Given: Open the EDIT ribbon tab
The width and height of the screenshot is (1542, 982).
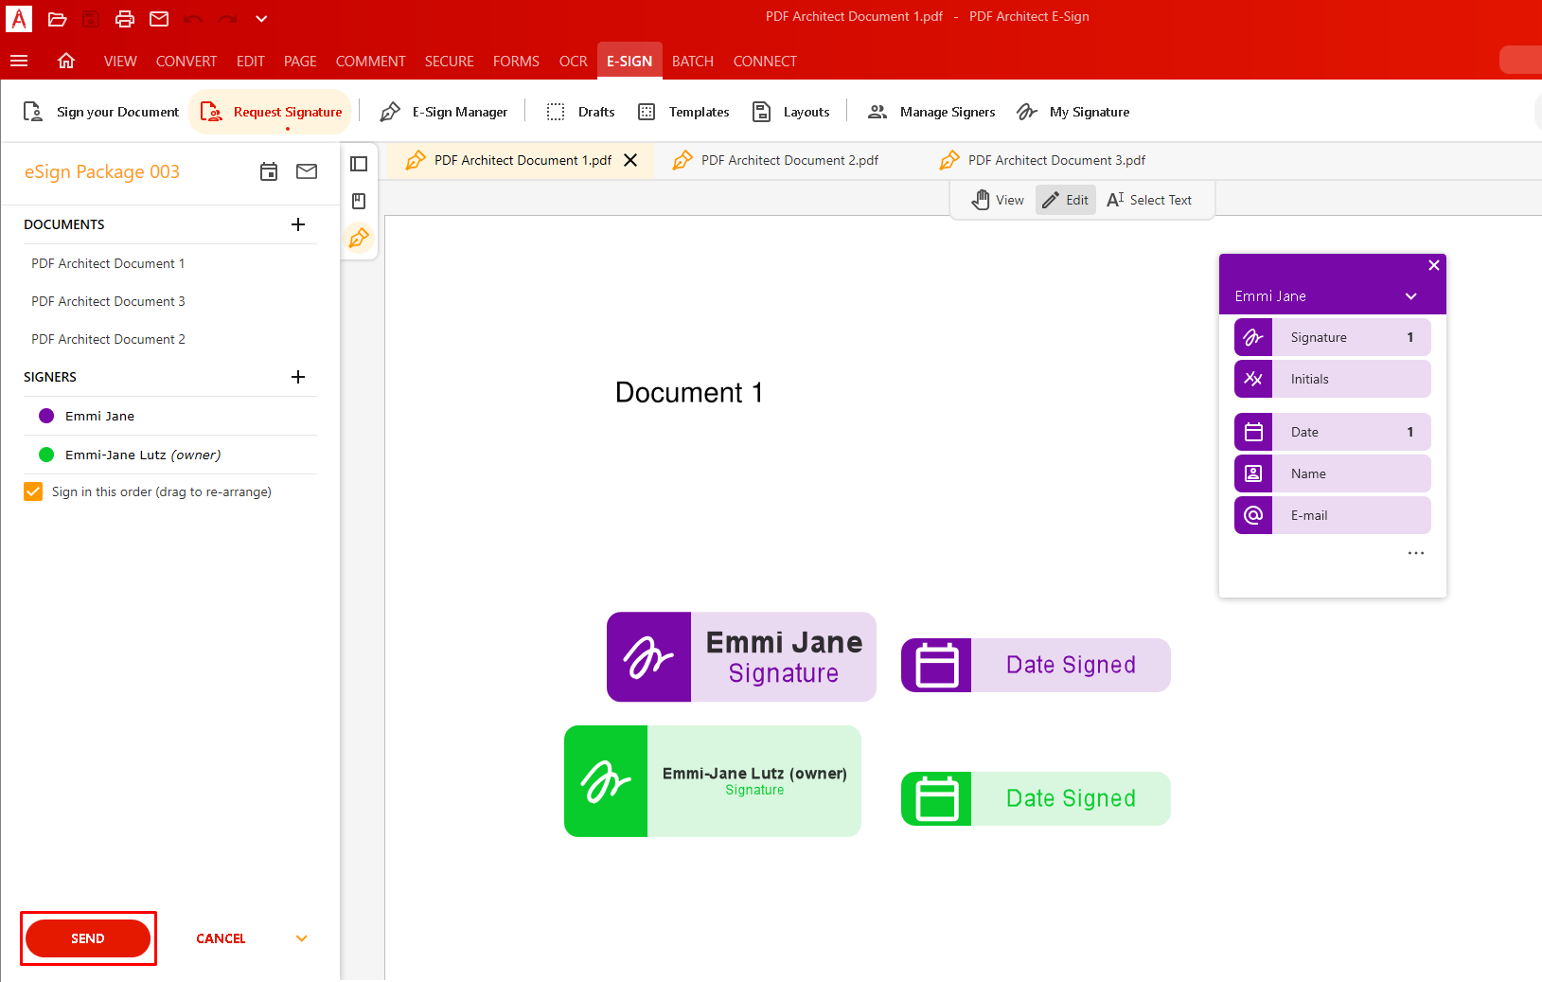Looking at the screenshot, I should [x=251, y=61].
